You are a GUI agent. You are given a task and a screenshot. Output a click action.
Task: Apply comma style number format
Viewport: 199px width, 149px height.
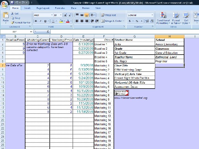point(142,21)
